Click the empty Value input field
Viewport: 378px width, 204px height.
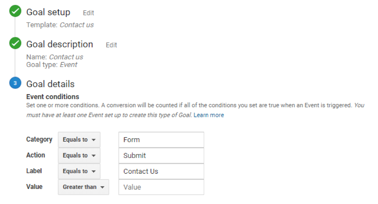click(x=161, y=187)
